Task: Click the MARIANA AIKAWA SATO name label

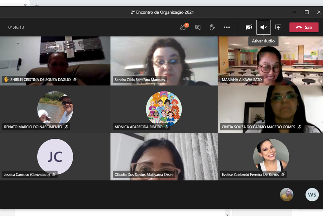Action: pos(242,80)
